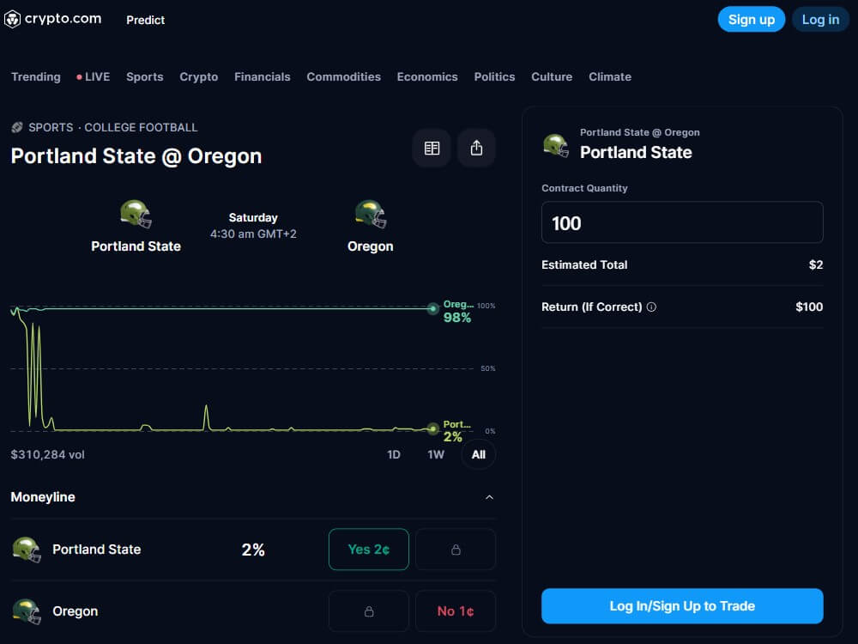This screenshot has height=644, width=858.
Task: Click the Oregon helmet in Moneyline row
Action: (x=27, y=611)
